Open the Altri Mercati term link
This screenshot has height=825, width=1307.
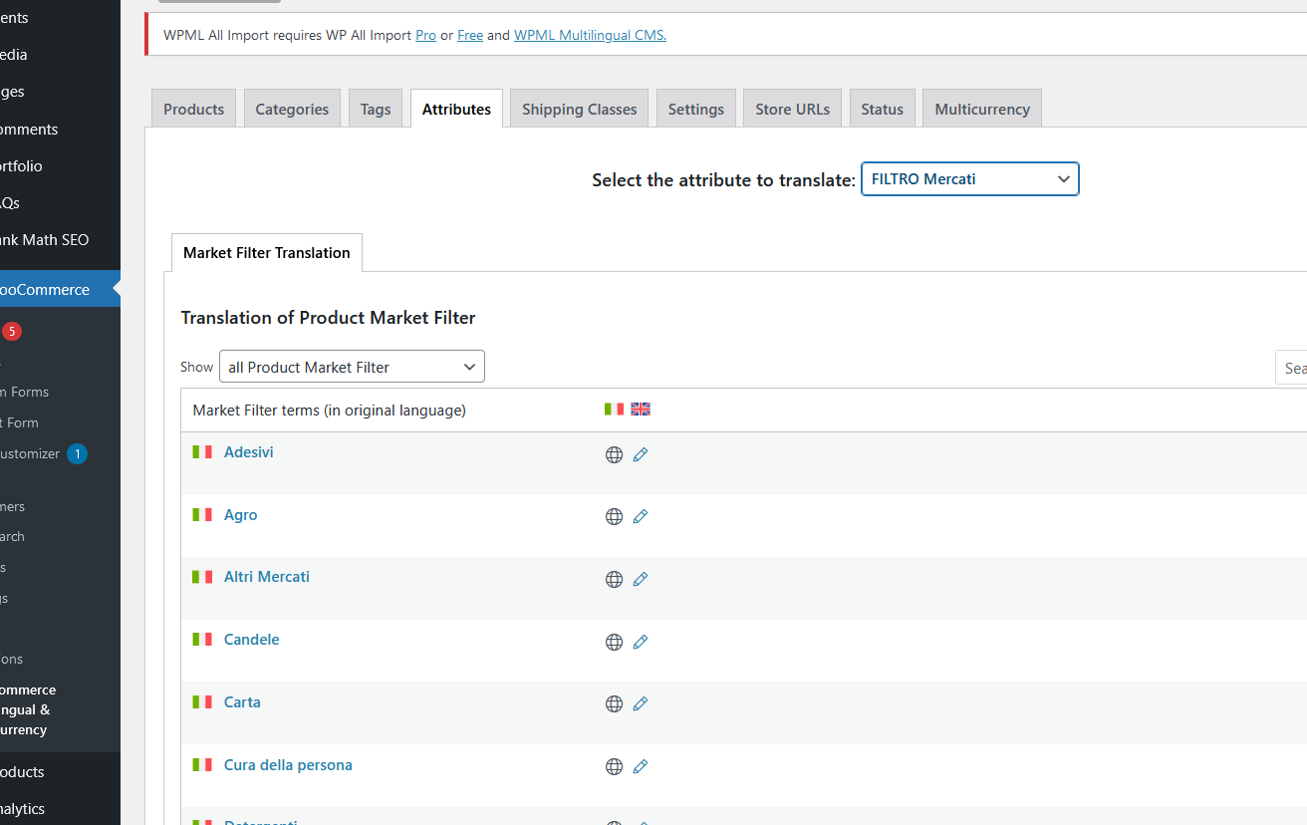(267, 577)
